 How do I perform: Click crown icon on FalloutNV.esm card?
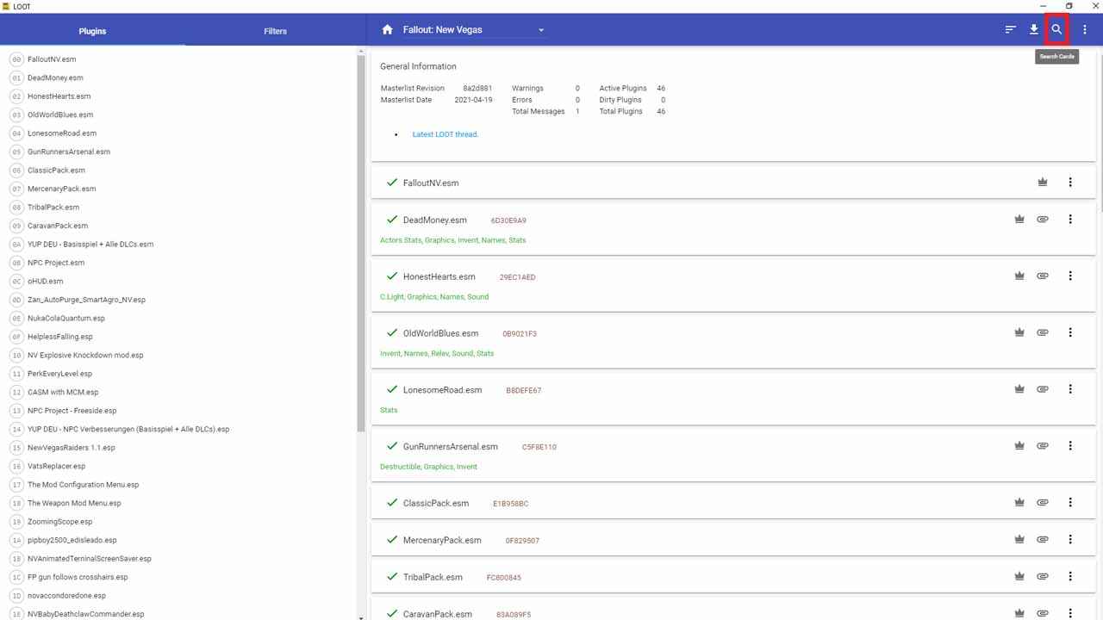1043,183
